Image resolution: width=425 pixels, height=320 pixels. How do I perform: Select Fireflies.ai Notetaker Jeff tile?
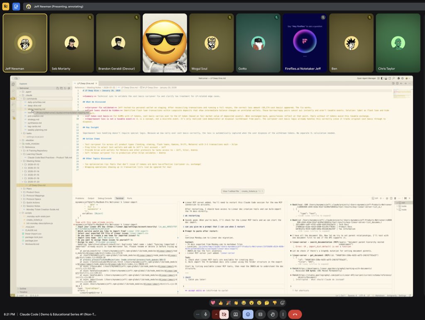tap(305, 43)
